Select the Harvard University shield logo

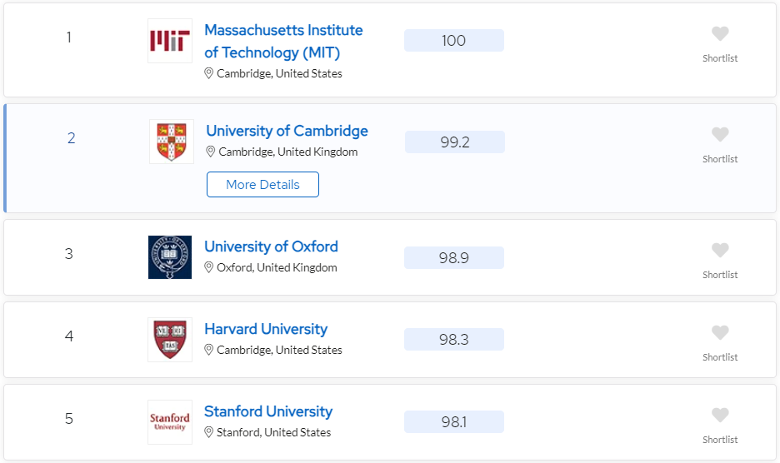[x=170, y=340]
